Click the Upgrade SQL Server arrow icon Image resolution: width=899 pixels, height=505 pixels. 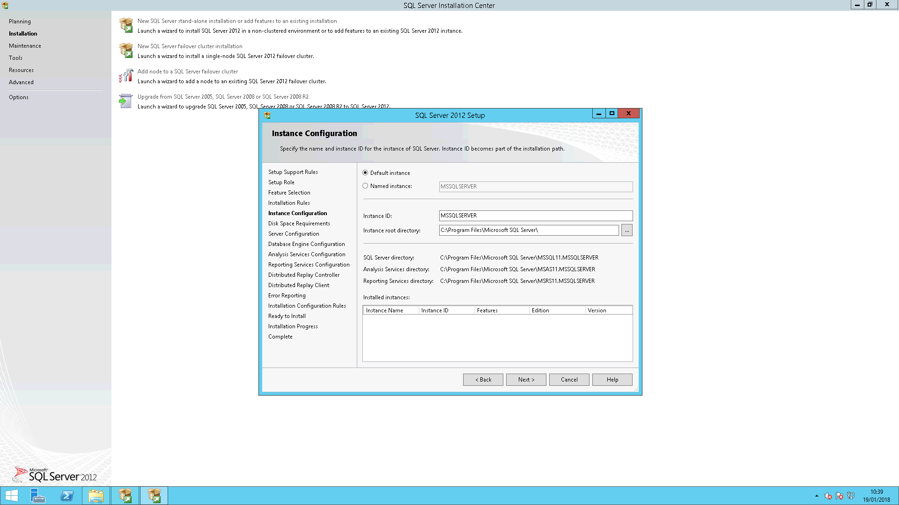tap(125, 101)
